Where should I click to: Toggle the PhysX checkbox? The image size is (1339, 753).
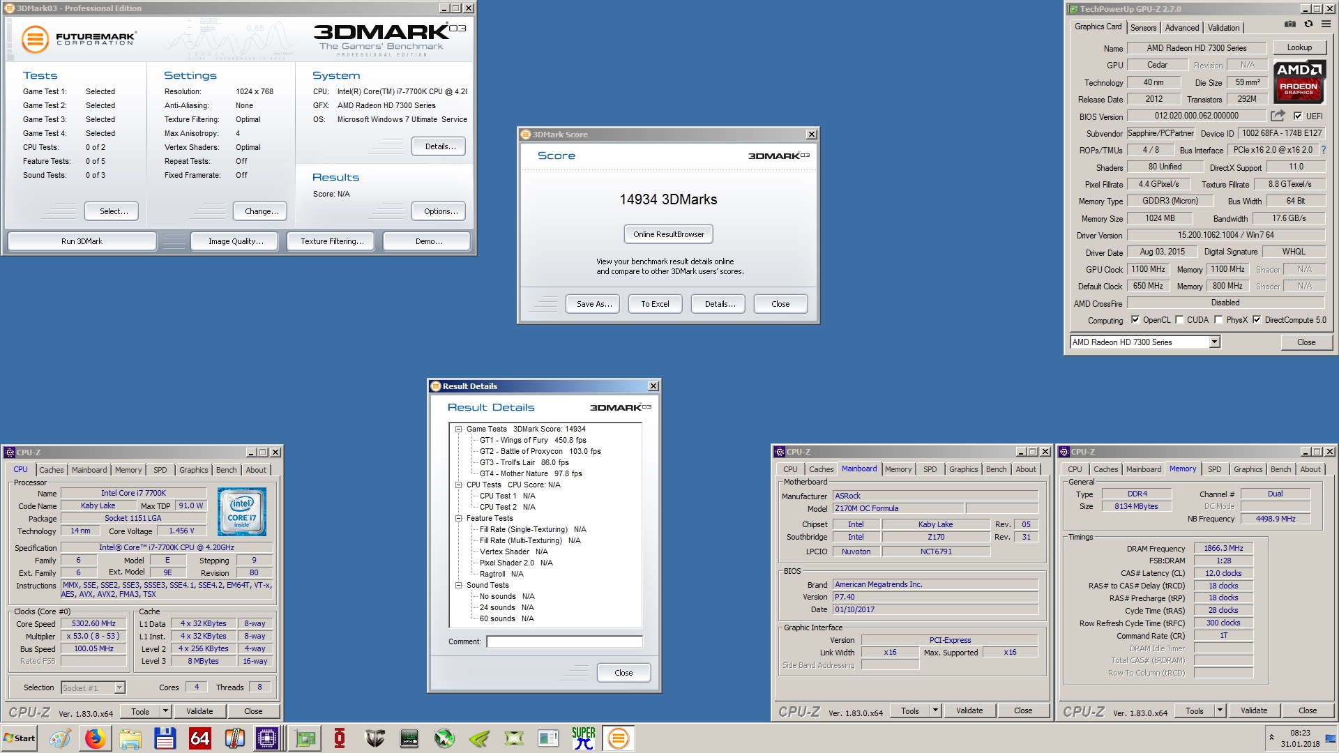(1218, 320)
